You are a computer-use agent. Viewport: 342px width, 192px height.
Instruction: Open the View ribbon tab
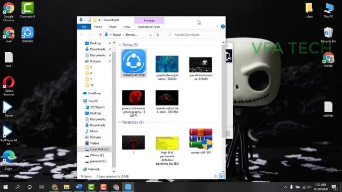pyautogui.click(x=127, y=27)
